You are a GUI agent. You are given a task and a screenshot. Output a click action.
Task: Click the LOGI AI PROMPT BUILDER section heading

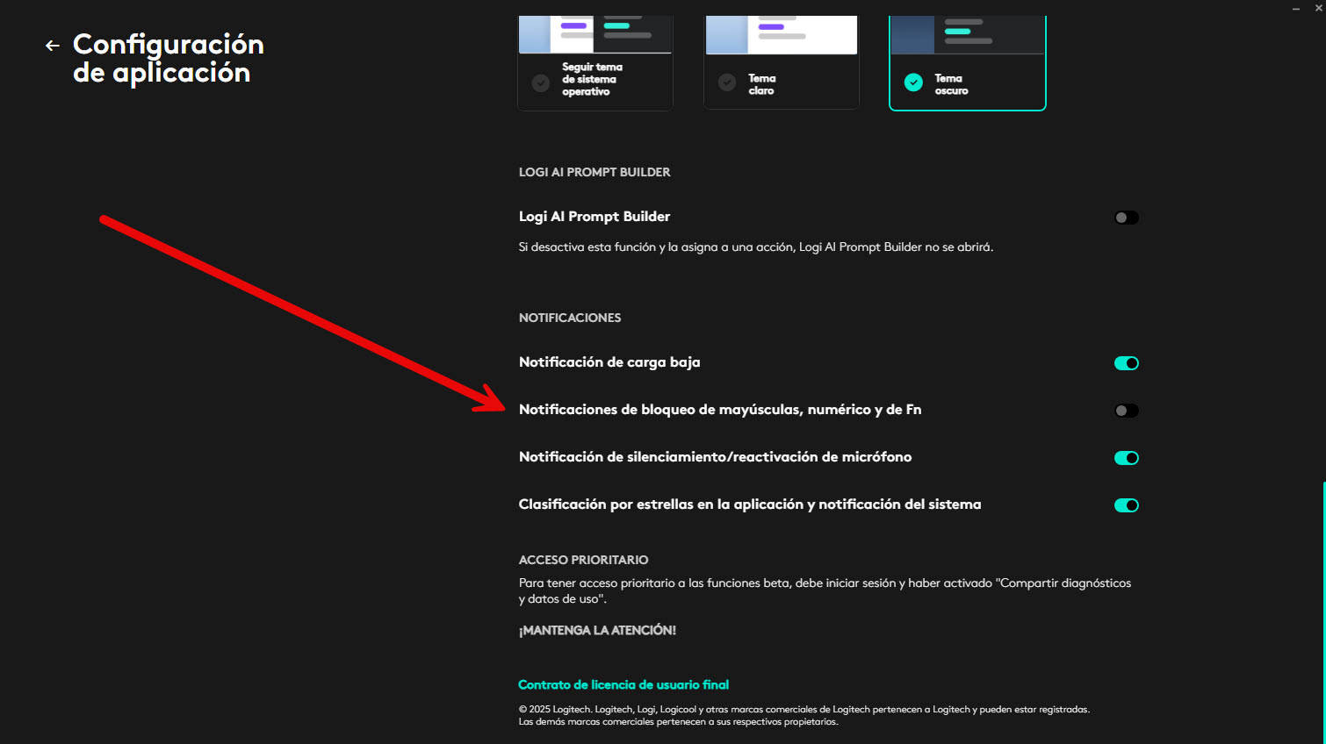(595, 172)
